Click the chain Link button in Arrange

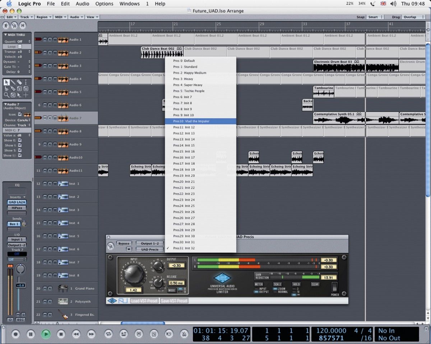point(14,25)
